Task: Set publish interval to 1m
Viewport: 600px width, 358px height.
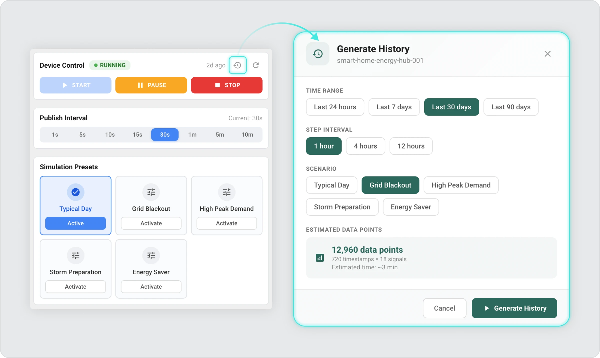Action: tap(192, 135)
